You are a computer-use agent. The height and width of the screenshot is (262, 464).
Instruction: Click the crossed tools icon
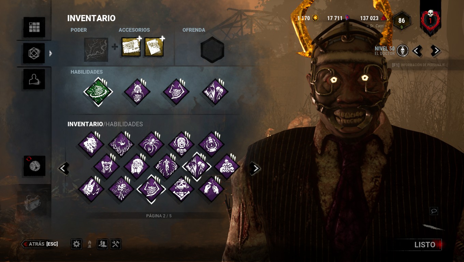coord(116,244)
